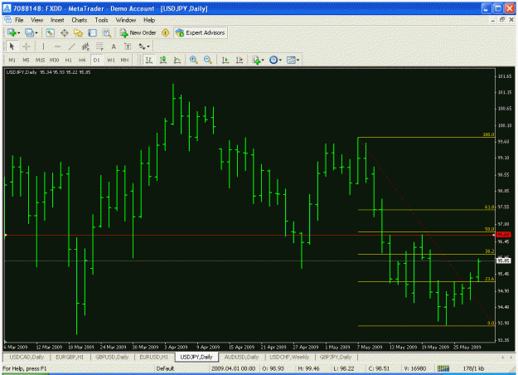
Task: Open the File menu
Action: click(19, 20)
